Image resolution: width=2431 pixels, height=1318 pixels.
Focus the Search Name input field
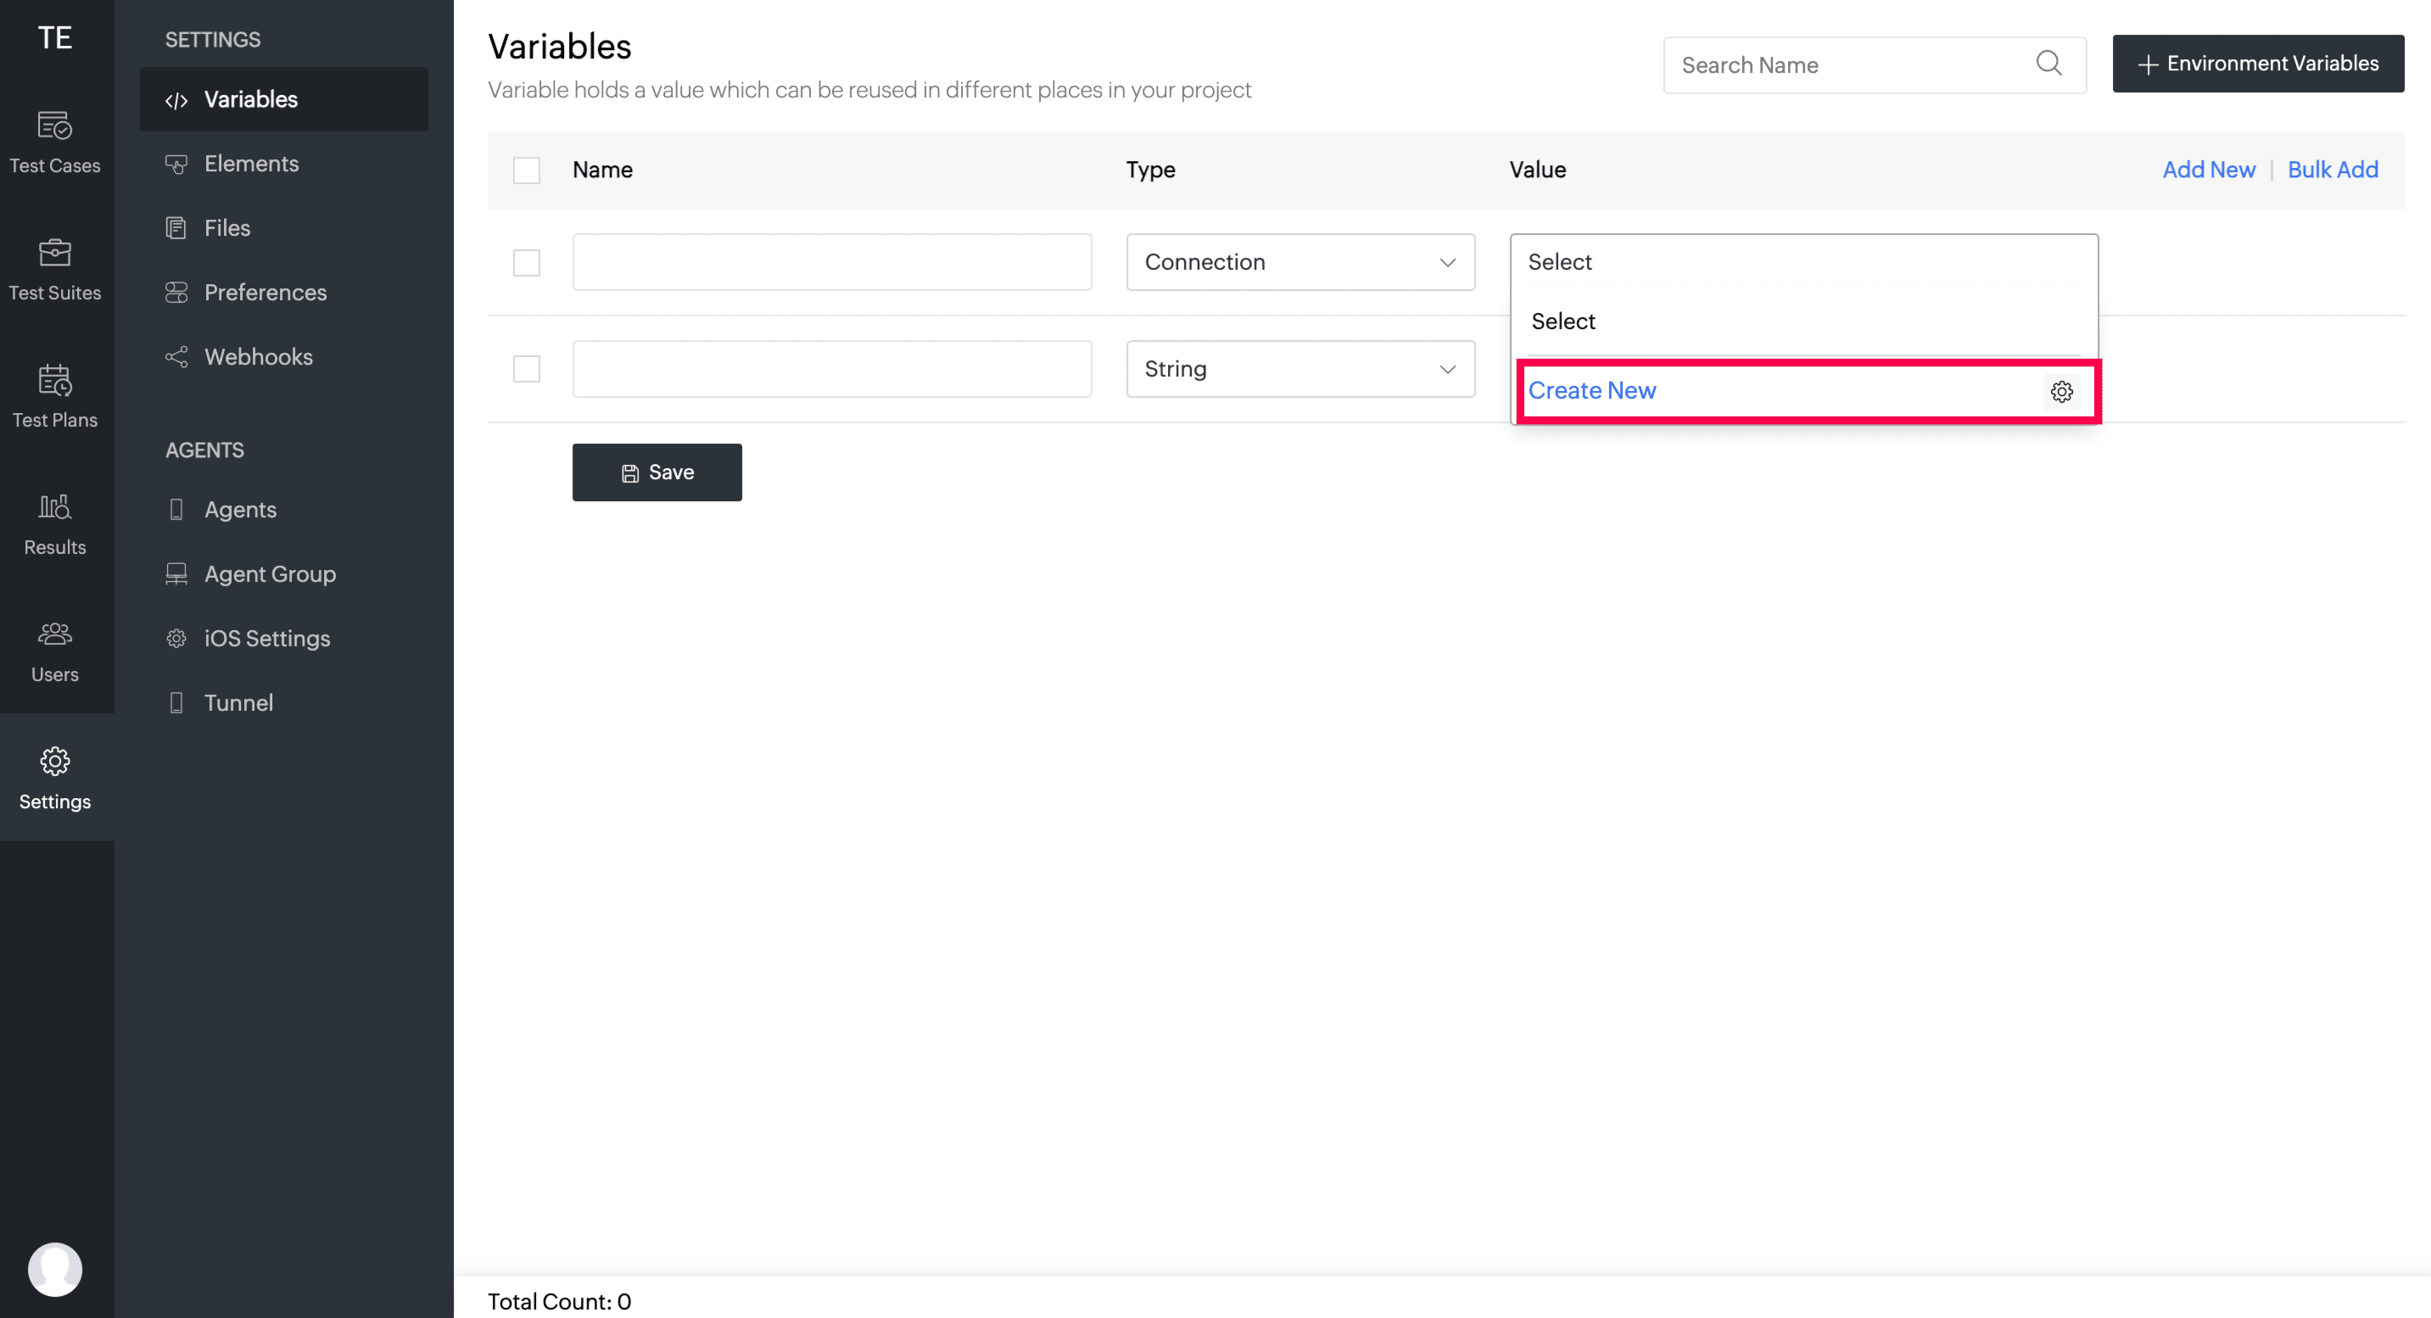coord(1875,65)
